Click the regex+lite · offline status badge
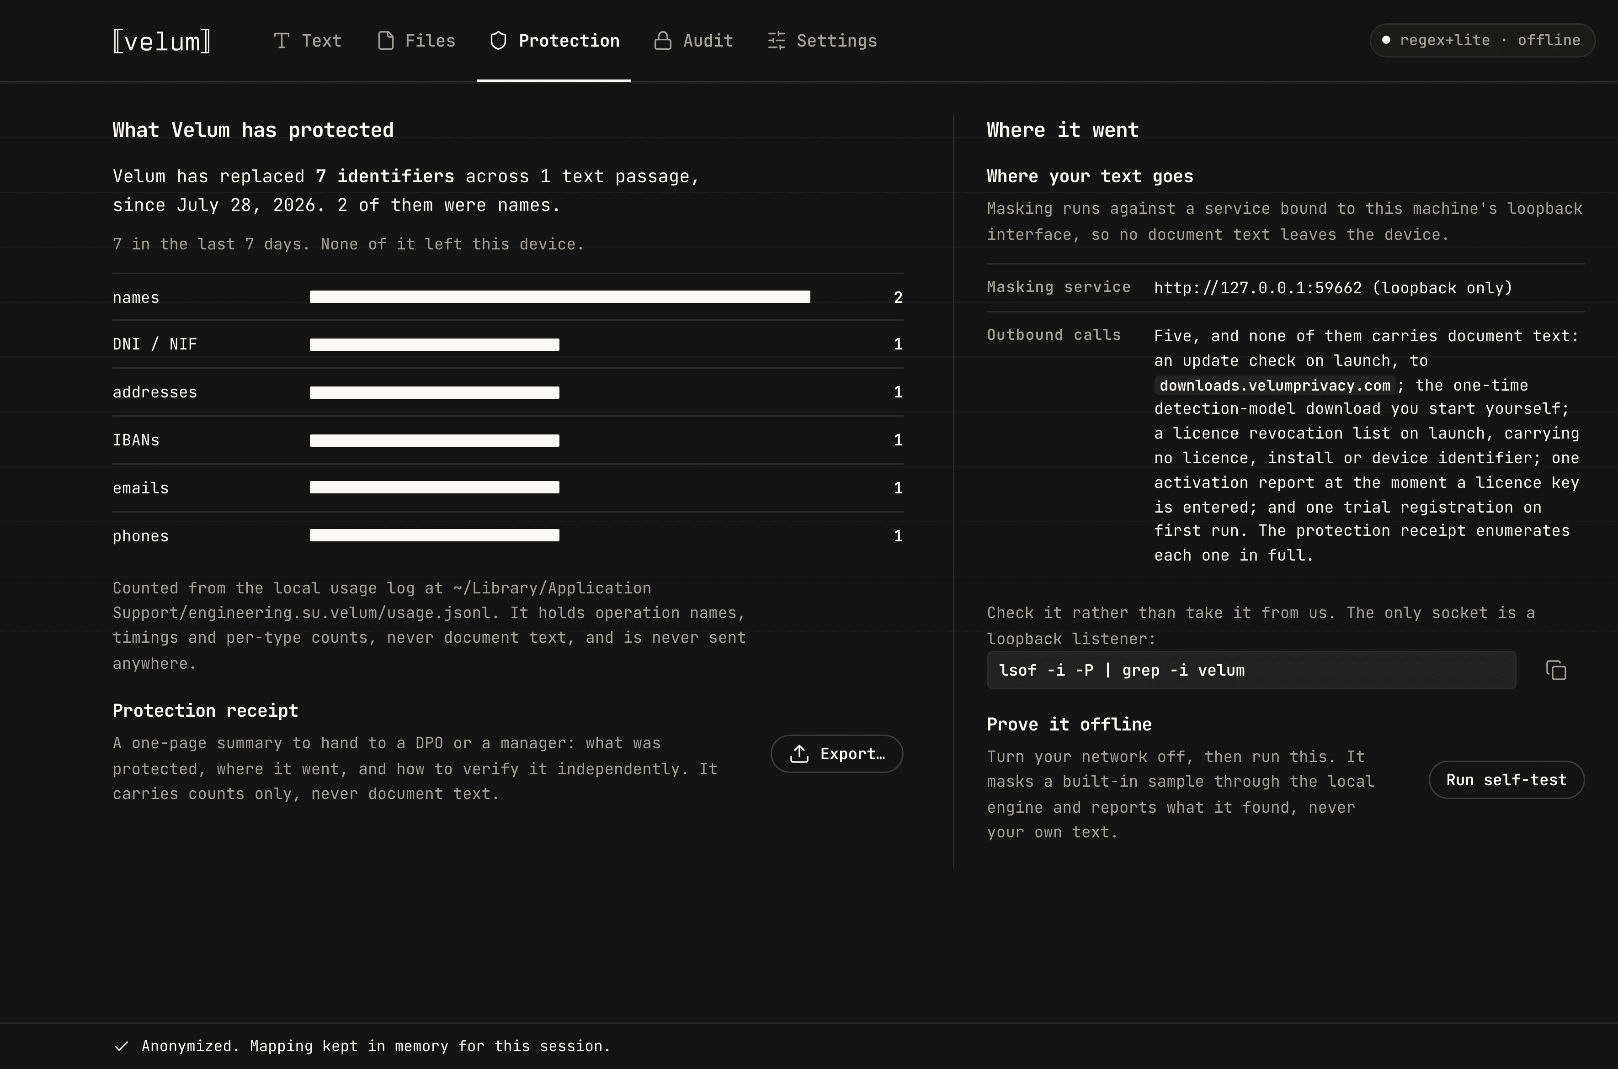This screenshot has width=1618, height=1069. tap(1482, 40)
